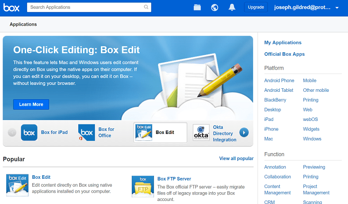The height and width of the screenshot is (204, 348).
Task: Click Box FTP Server app icon
Action: click(143, 187)
